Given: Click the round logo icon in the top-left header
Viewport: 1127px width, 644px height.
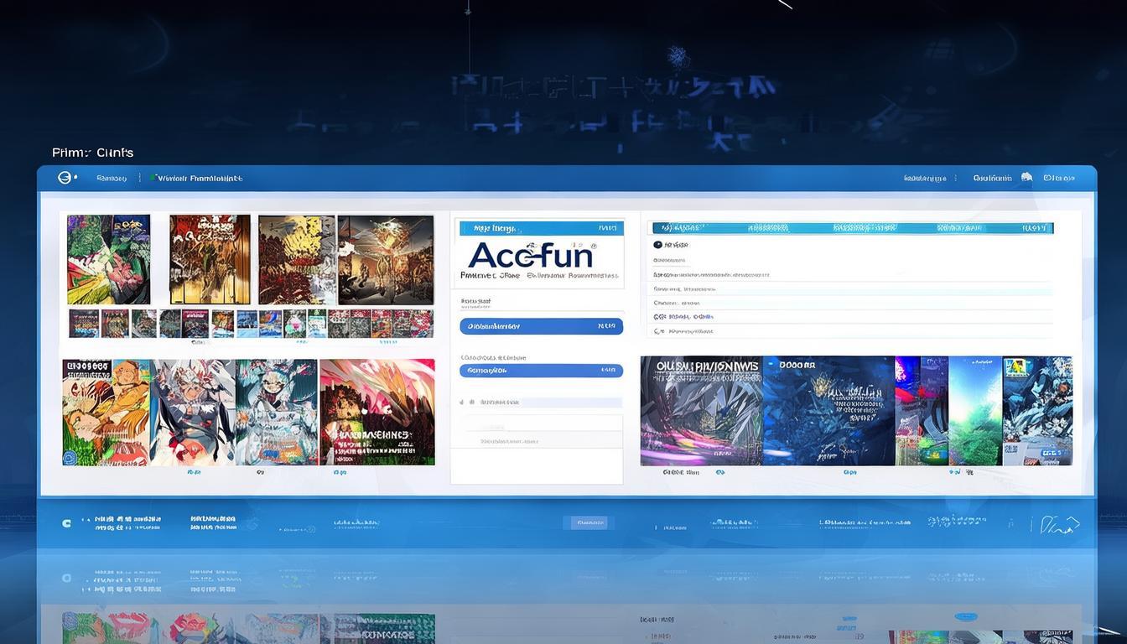Looking at the screenshot, I should [64, 178].
